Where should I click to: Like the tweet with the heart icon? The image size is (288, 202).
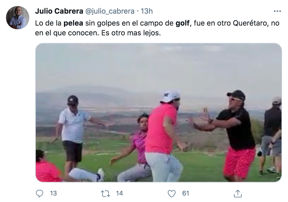172,194
